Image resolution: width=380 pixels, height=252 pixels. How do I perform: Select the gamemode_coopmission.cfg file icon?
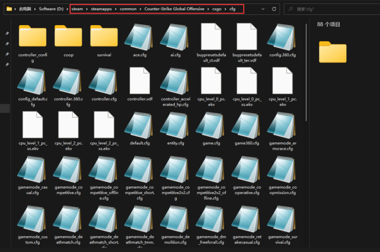(x=282, y=170)
